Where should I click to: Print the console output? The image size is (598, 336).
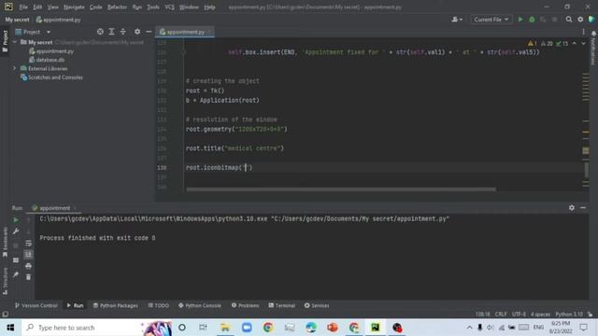[28, 266]
